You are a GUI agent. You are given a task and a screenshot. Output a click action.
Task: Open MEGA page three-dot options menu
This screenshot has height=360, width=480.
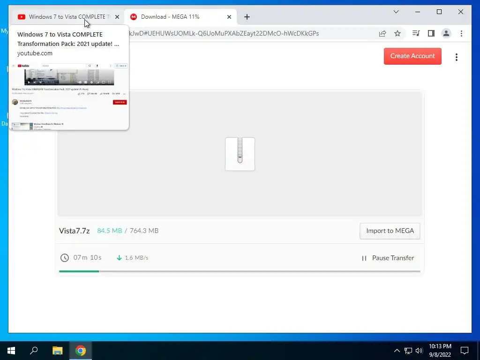coord(457,57)
